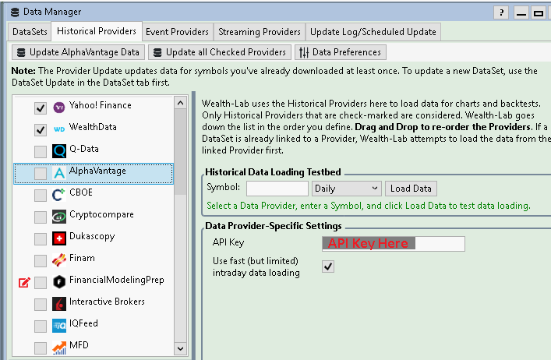Viewport: 551px width, 360px height.
Task: Check the Interactive Brokers provider checkbox
Action: pyautogui.click(x=41, y=304)
